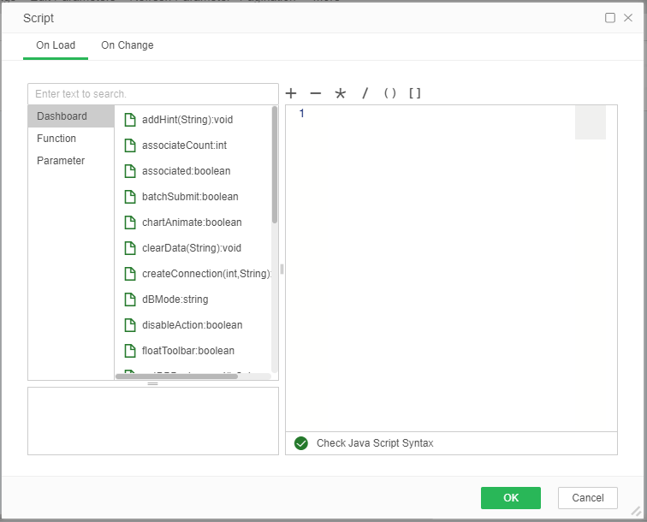Insert the minus operator

pyautogui.click(x=315, y=94)
